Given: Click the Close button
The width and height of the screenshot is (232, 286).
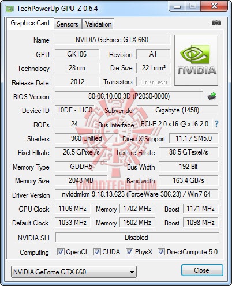Looking at the screenshot, I should click(x=202, y=270).
